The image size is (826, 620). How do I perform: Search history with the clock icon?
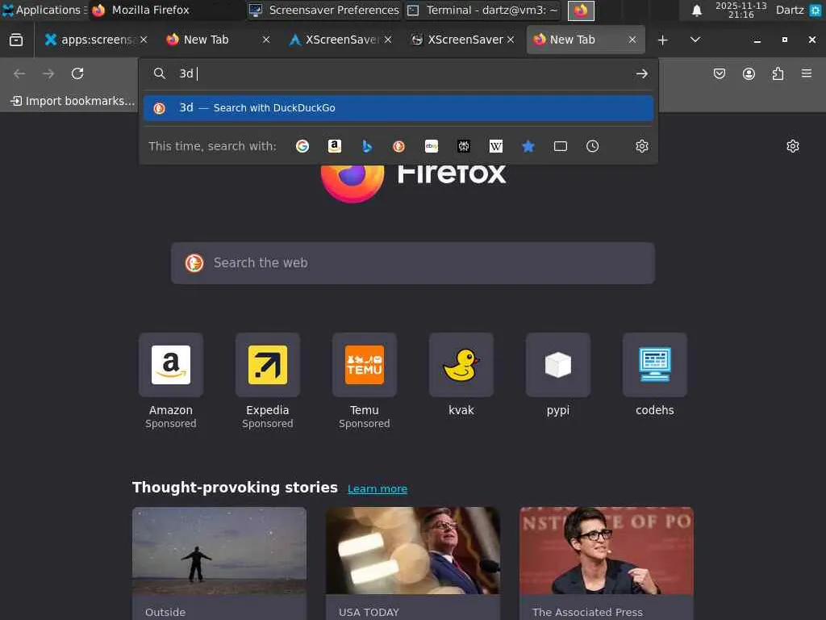593,146
